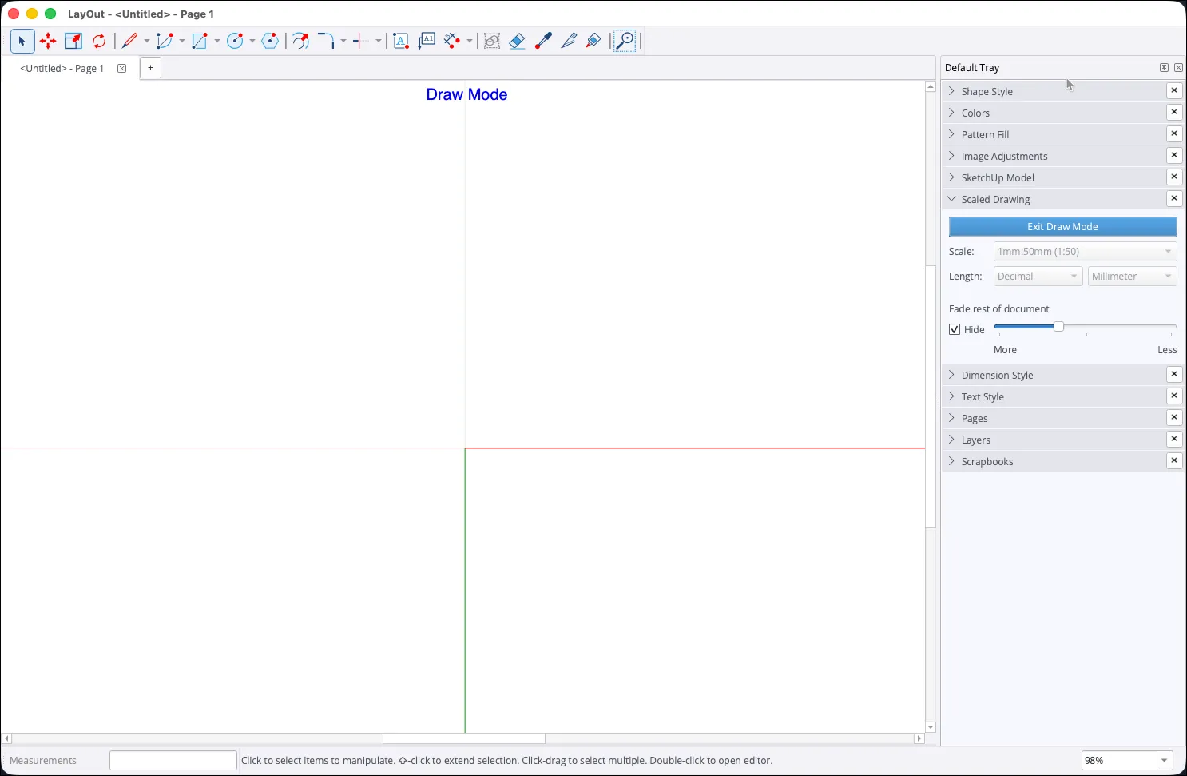Pin the Default Tray
Image resolution: width=1187 pixels, height=776 pixels.
[x=1164, y=68]
